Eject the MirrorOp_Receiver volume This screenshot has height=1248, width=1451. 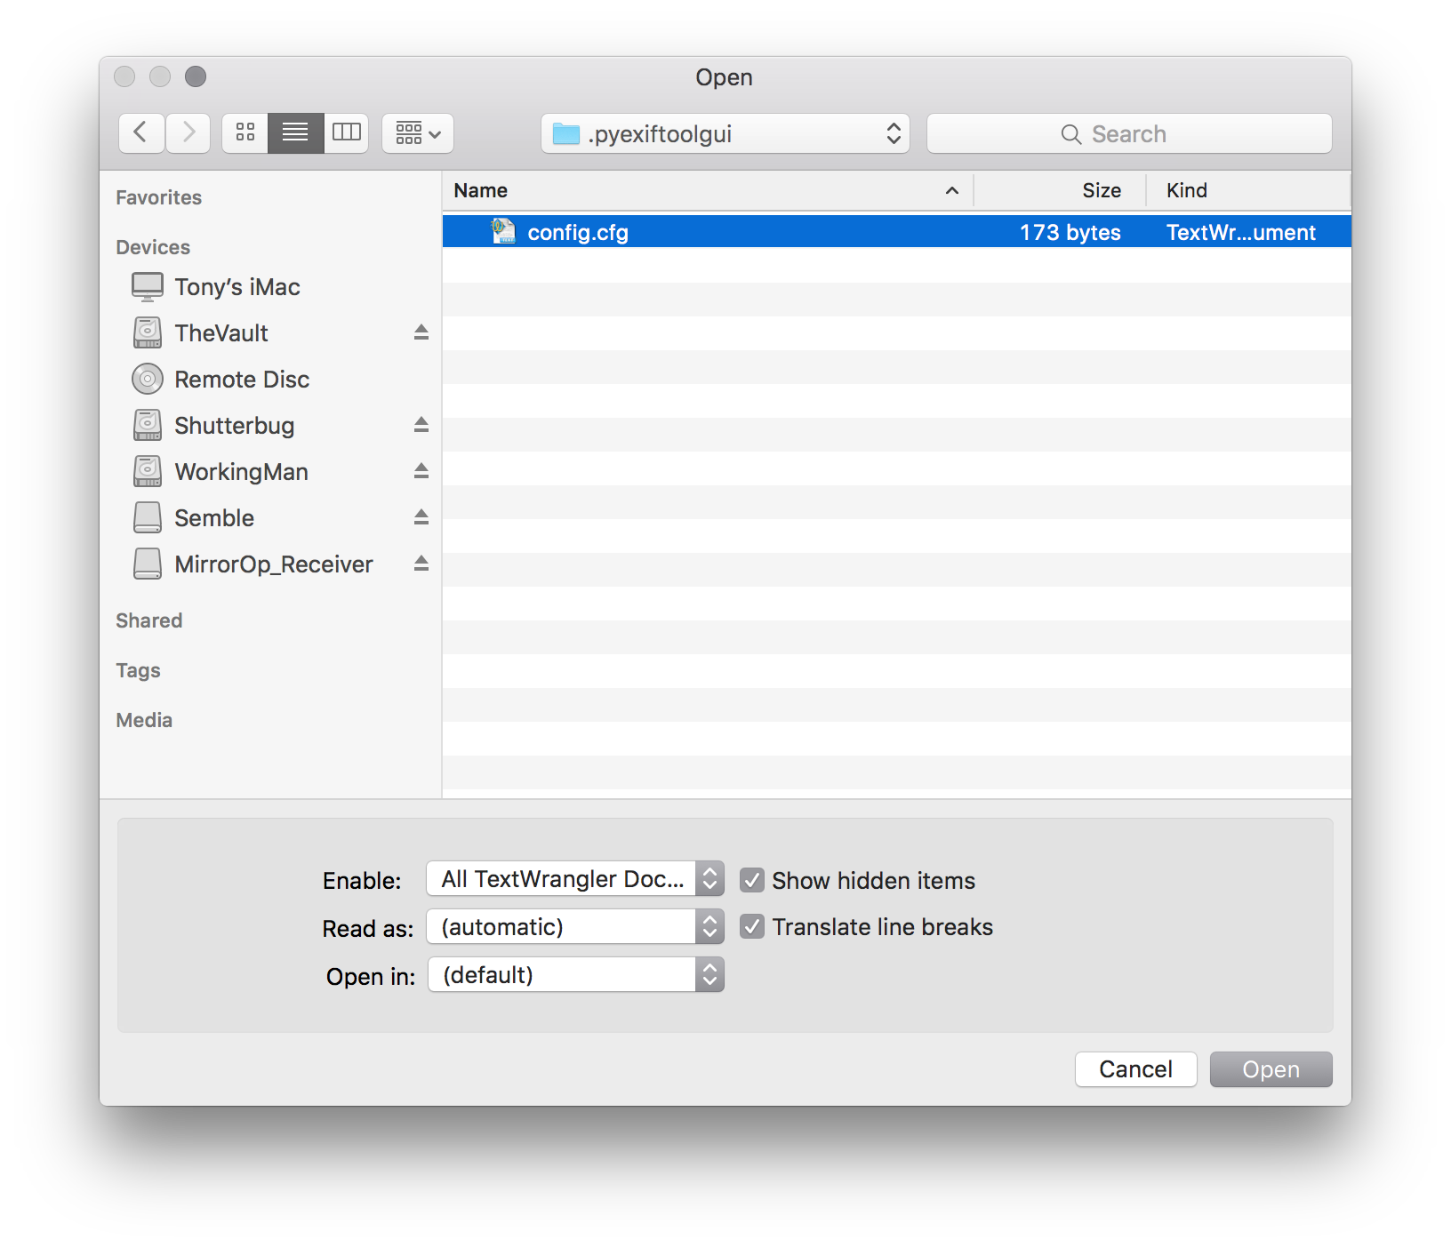[x=421, y=564]
